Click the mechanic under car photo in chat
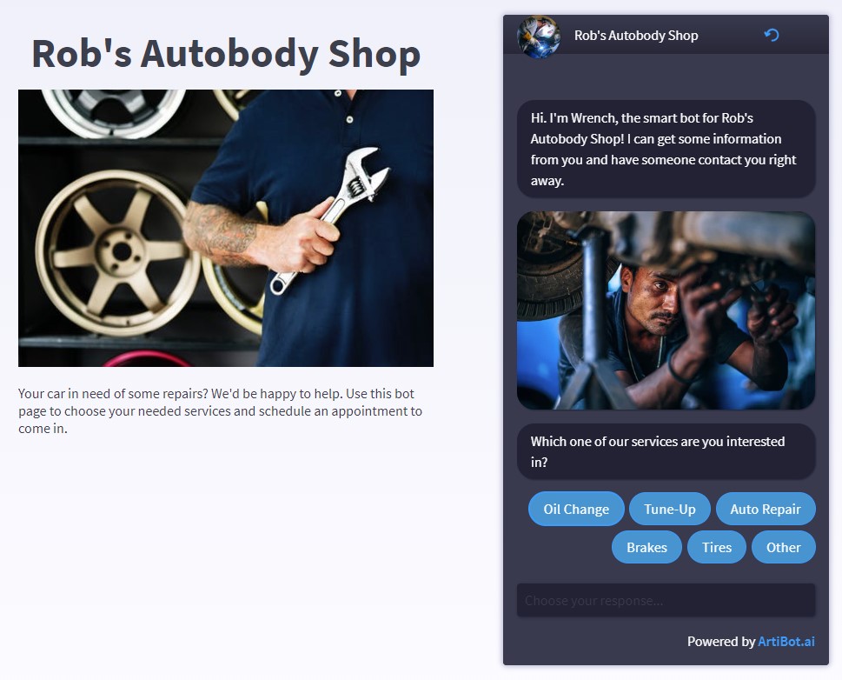The image size is (842, 680). tap(666, 310)
